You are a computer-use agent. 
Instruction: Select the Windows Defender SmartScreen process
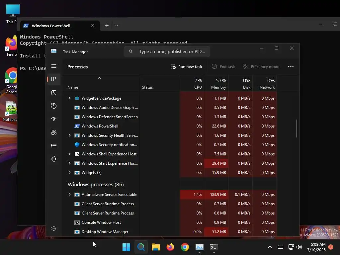(x=170, y=117)
